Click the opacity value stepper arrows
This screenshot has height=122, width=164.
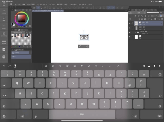(163, 12)
